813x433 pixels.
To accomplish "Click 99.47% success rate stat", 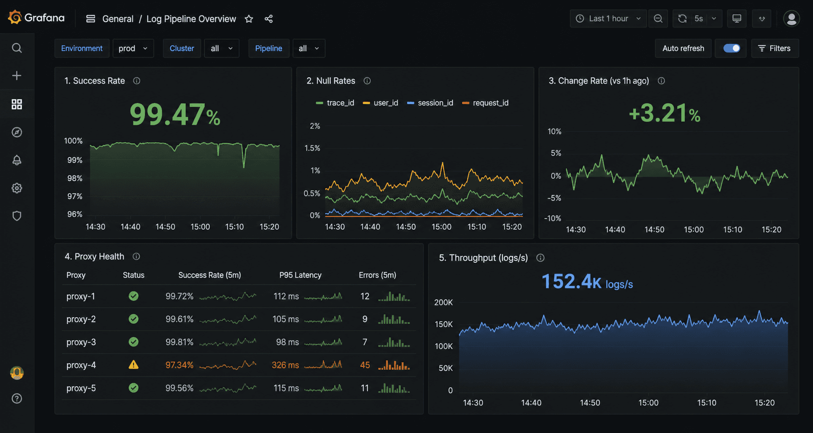I will pyautogui.click(x=175, y=115).
